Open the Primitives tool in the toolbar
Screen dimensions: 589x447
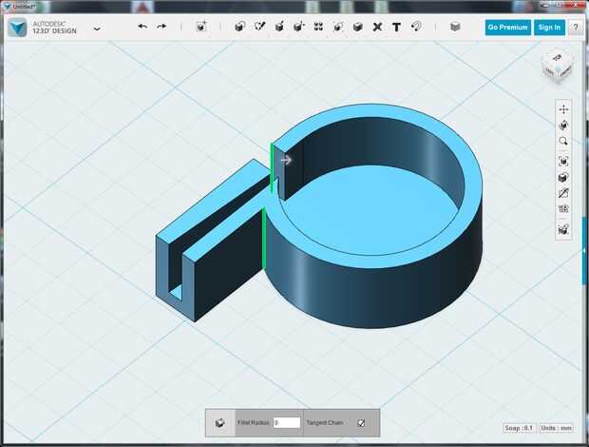[x=238, y=27]
